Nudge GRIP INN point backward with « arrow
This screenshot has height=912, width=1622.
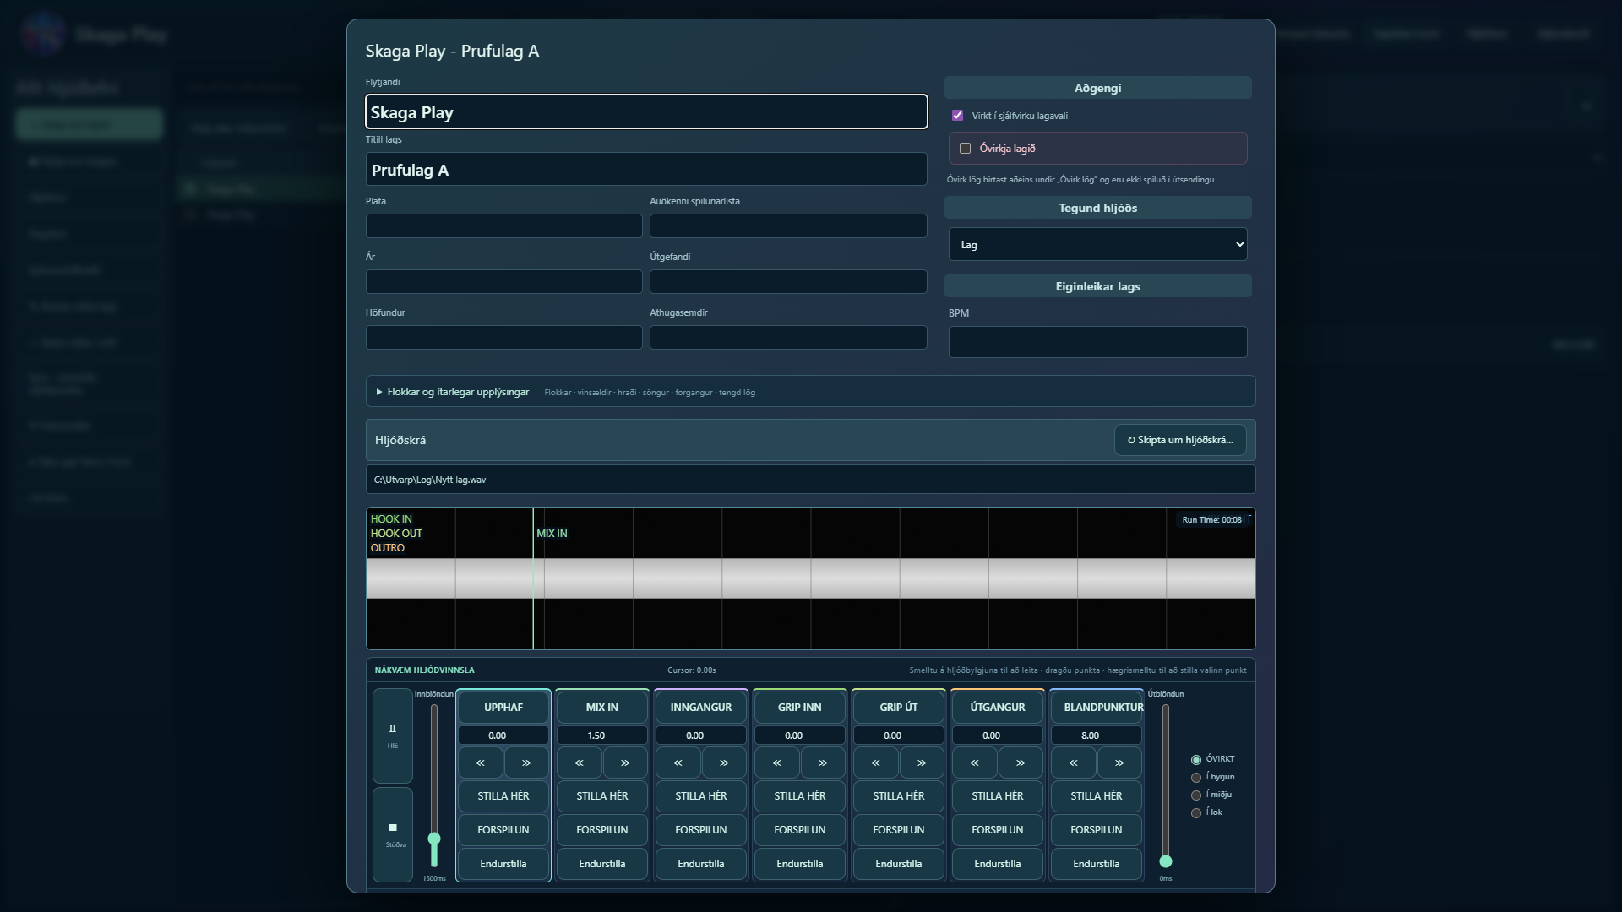777,763
